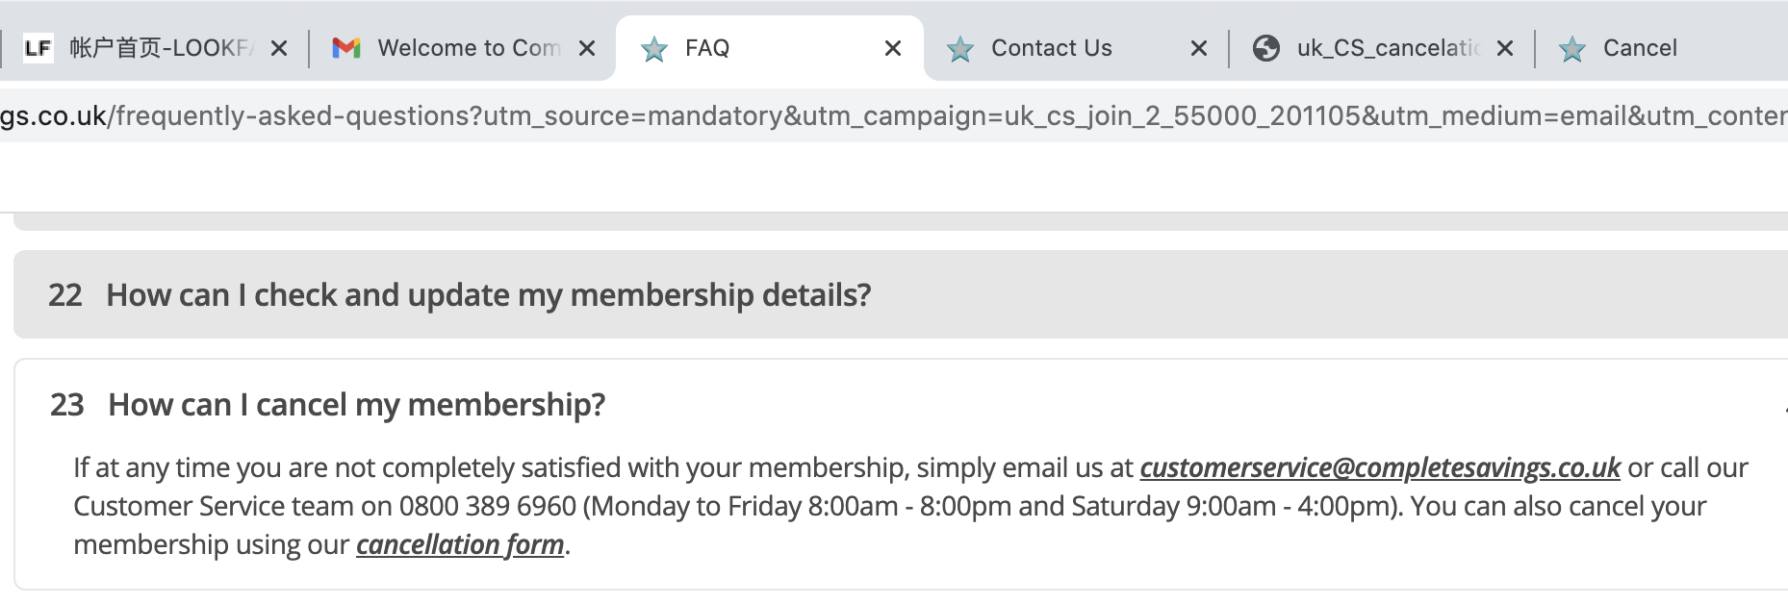Viewport: 1788px width, 604px height.
Task: Close the FAQ tab
Action: coord(893,48)
